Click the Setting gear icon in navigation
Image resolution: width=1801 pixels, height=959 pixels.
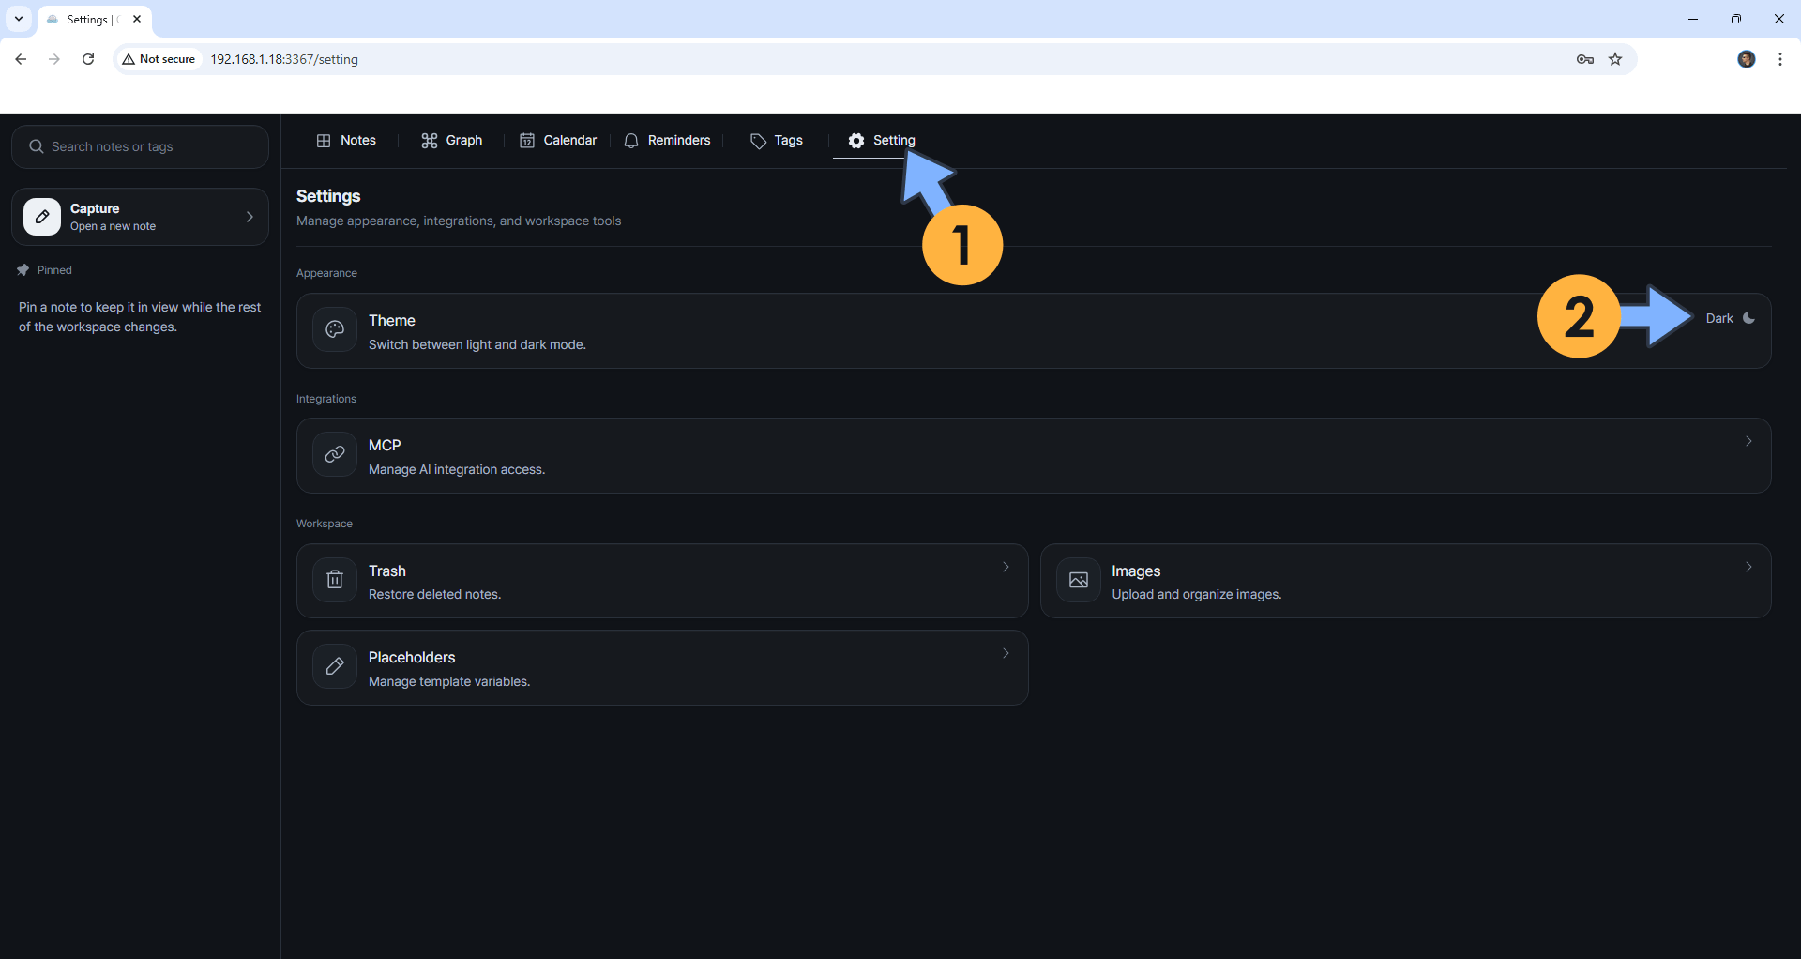855,140
